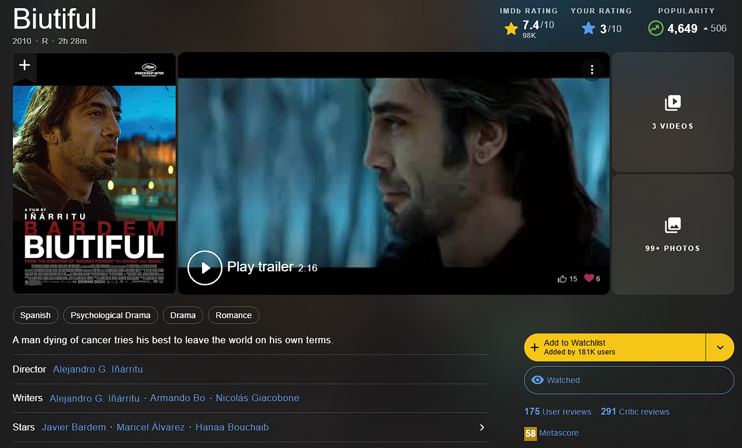Expand the Stars section chevron
742x448 pixels.
(x=482, y=428)
